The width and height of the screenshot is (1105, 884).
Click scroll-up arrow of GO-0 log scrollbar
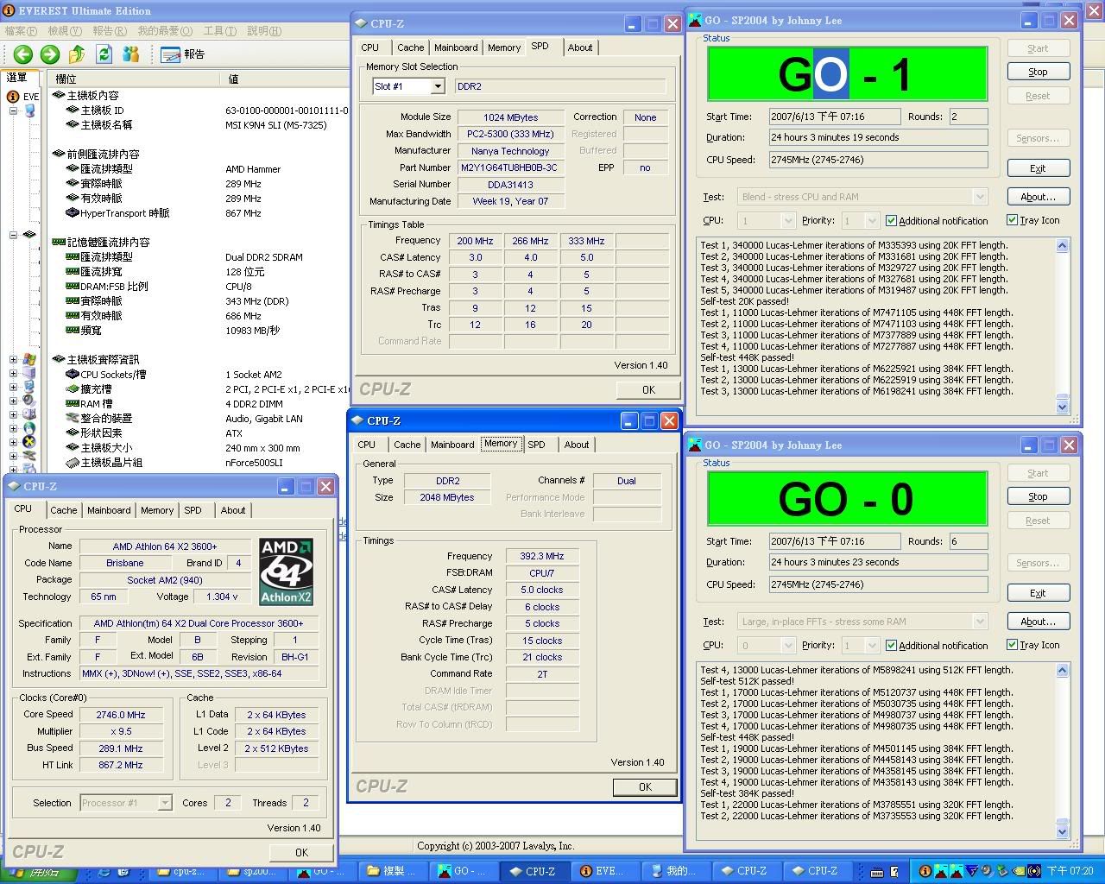[x=1062, y=671]
